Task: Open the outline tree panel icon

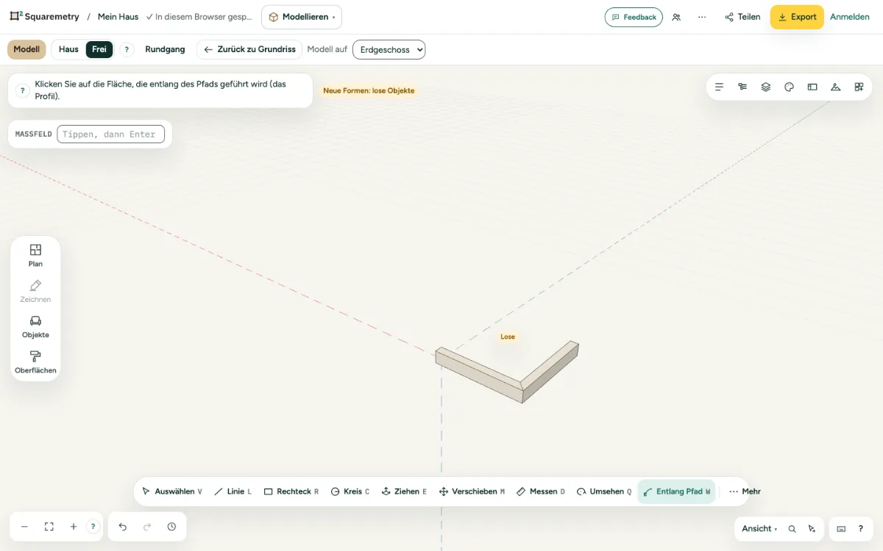Action: tap(742, 87)
